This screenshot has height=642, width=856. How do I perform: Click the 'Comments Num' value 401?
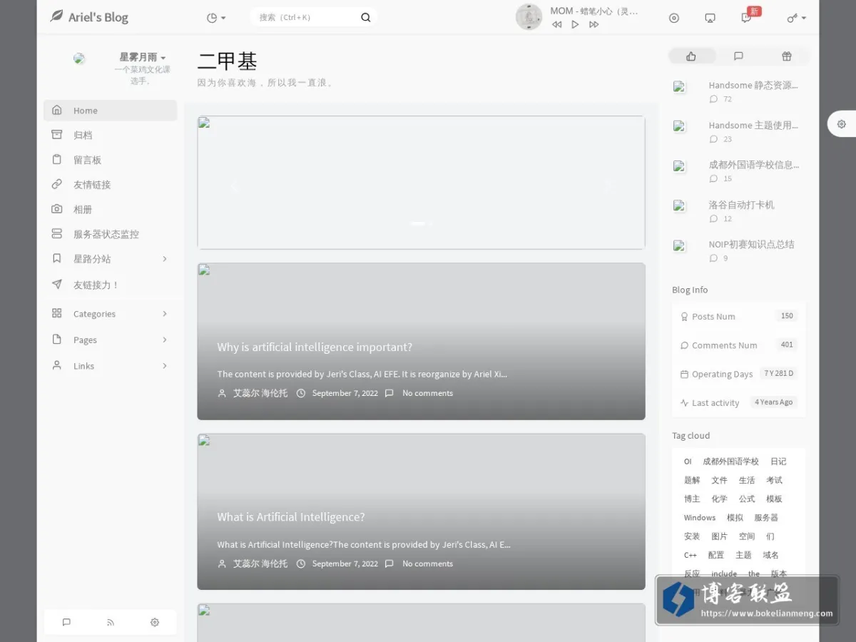click(x=787, y=345)
